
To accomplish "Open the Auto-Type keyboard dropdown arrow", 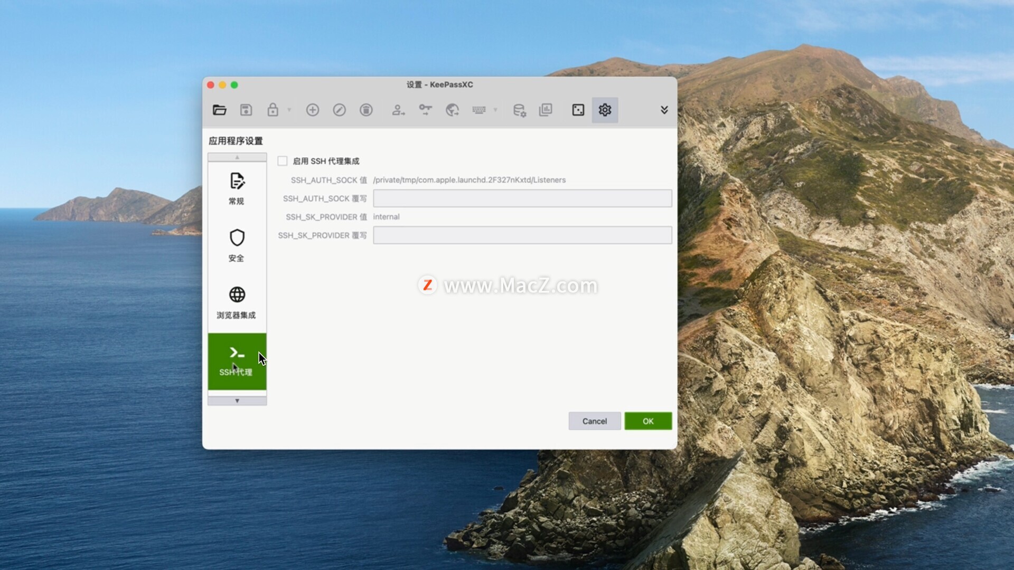I will pyautogui.click(x=495, y=110).
